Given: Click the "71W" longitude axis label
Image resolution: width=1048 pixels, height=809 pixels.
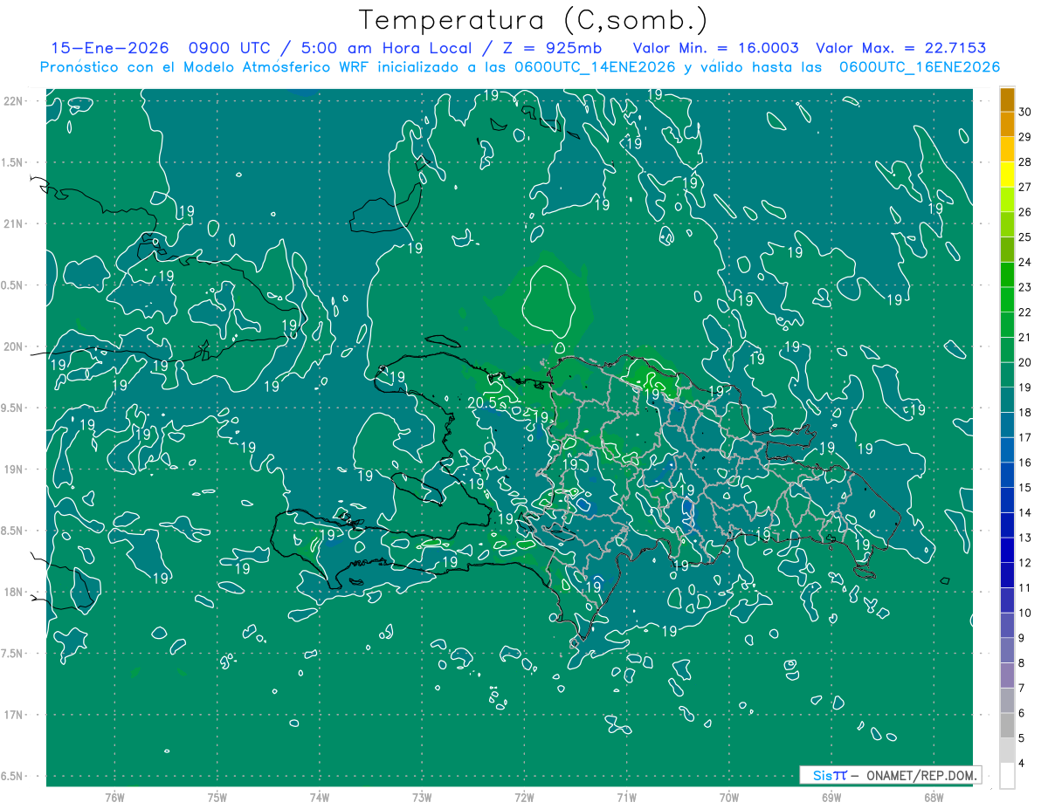Looking at the screenshot, I should coord(626,797).
